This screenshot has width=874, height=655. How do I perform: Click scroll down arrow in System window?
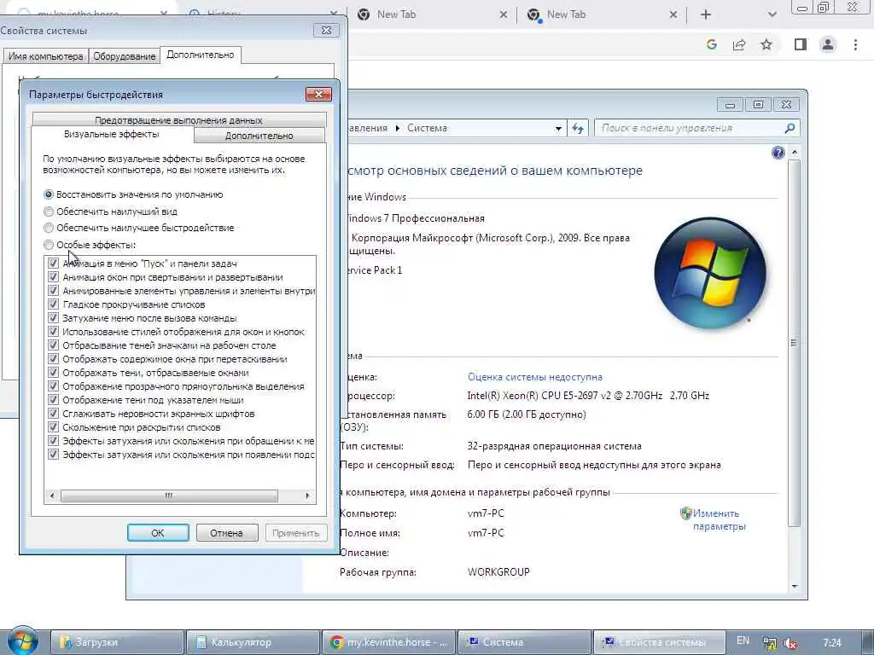pos(795,587)
